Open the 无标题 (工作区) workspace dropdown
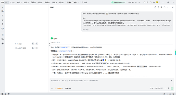 coord(73,2)
